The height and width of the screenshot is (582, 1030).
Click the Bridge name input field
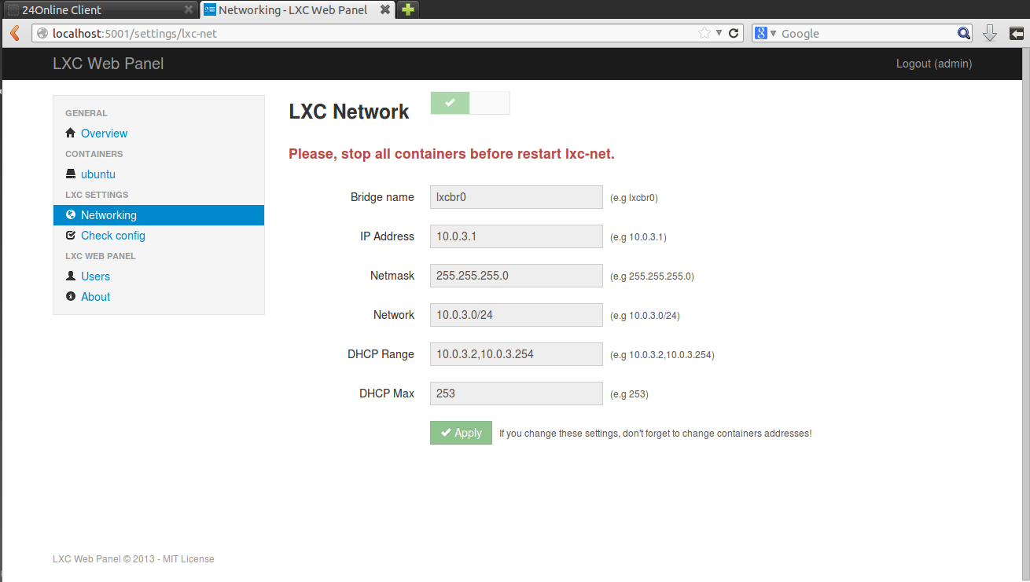[x=516, y=197]
